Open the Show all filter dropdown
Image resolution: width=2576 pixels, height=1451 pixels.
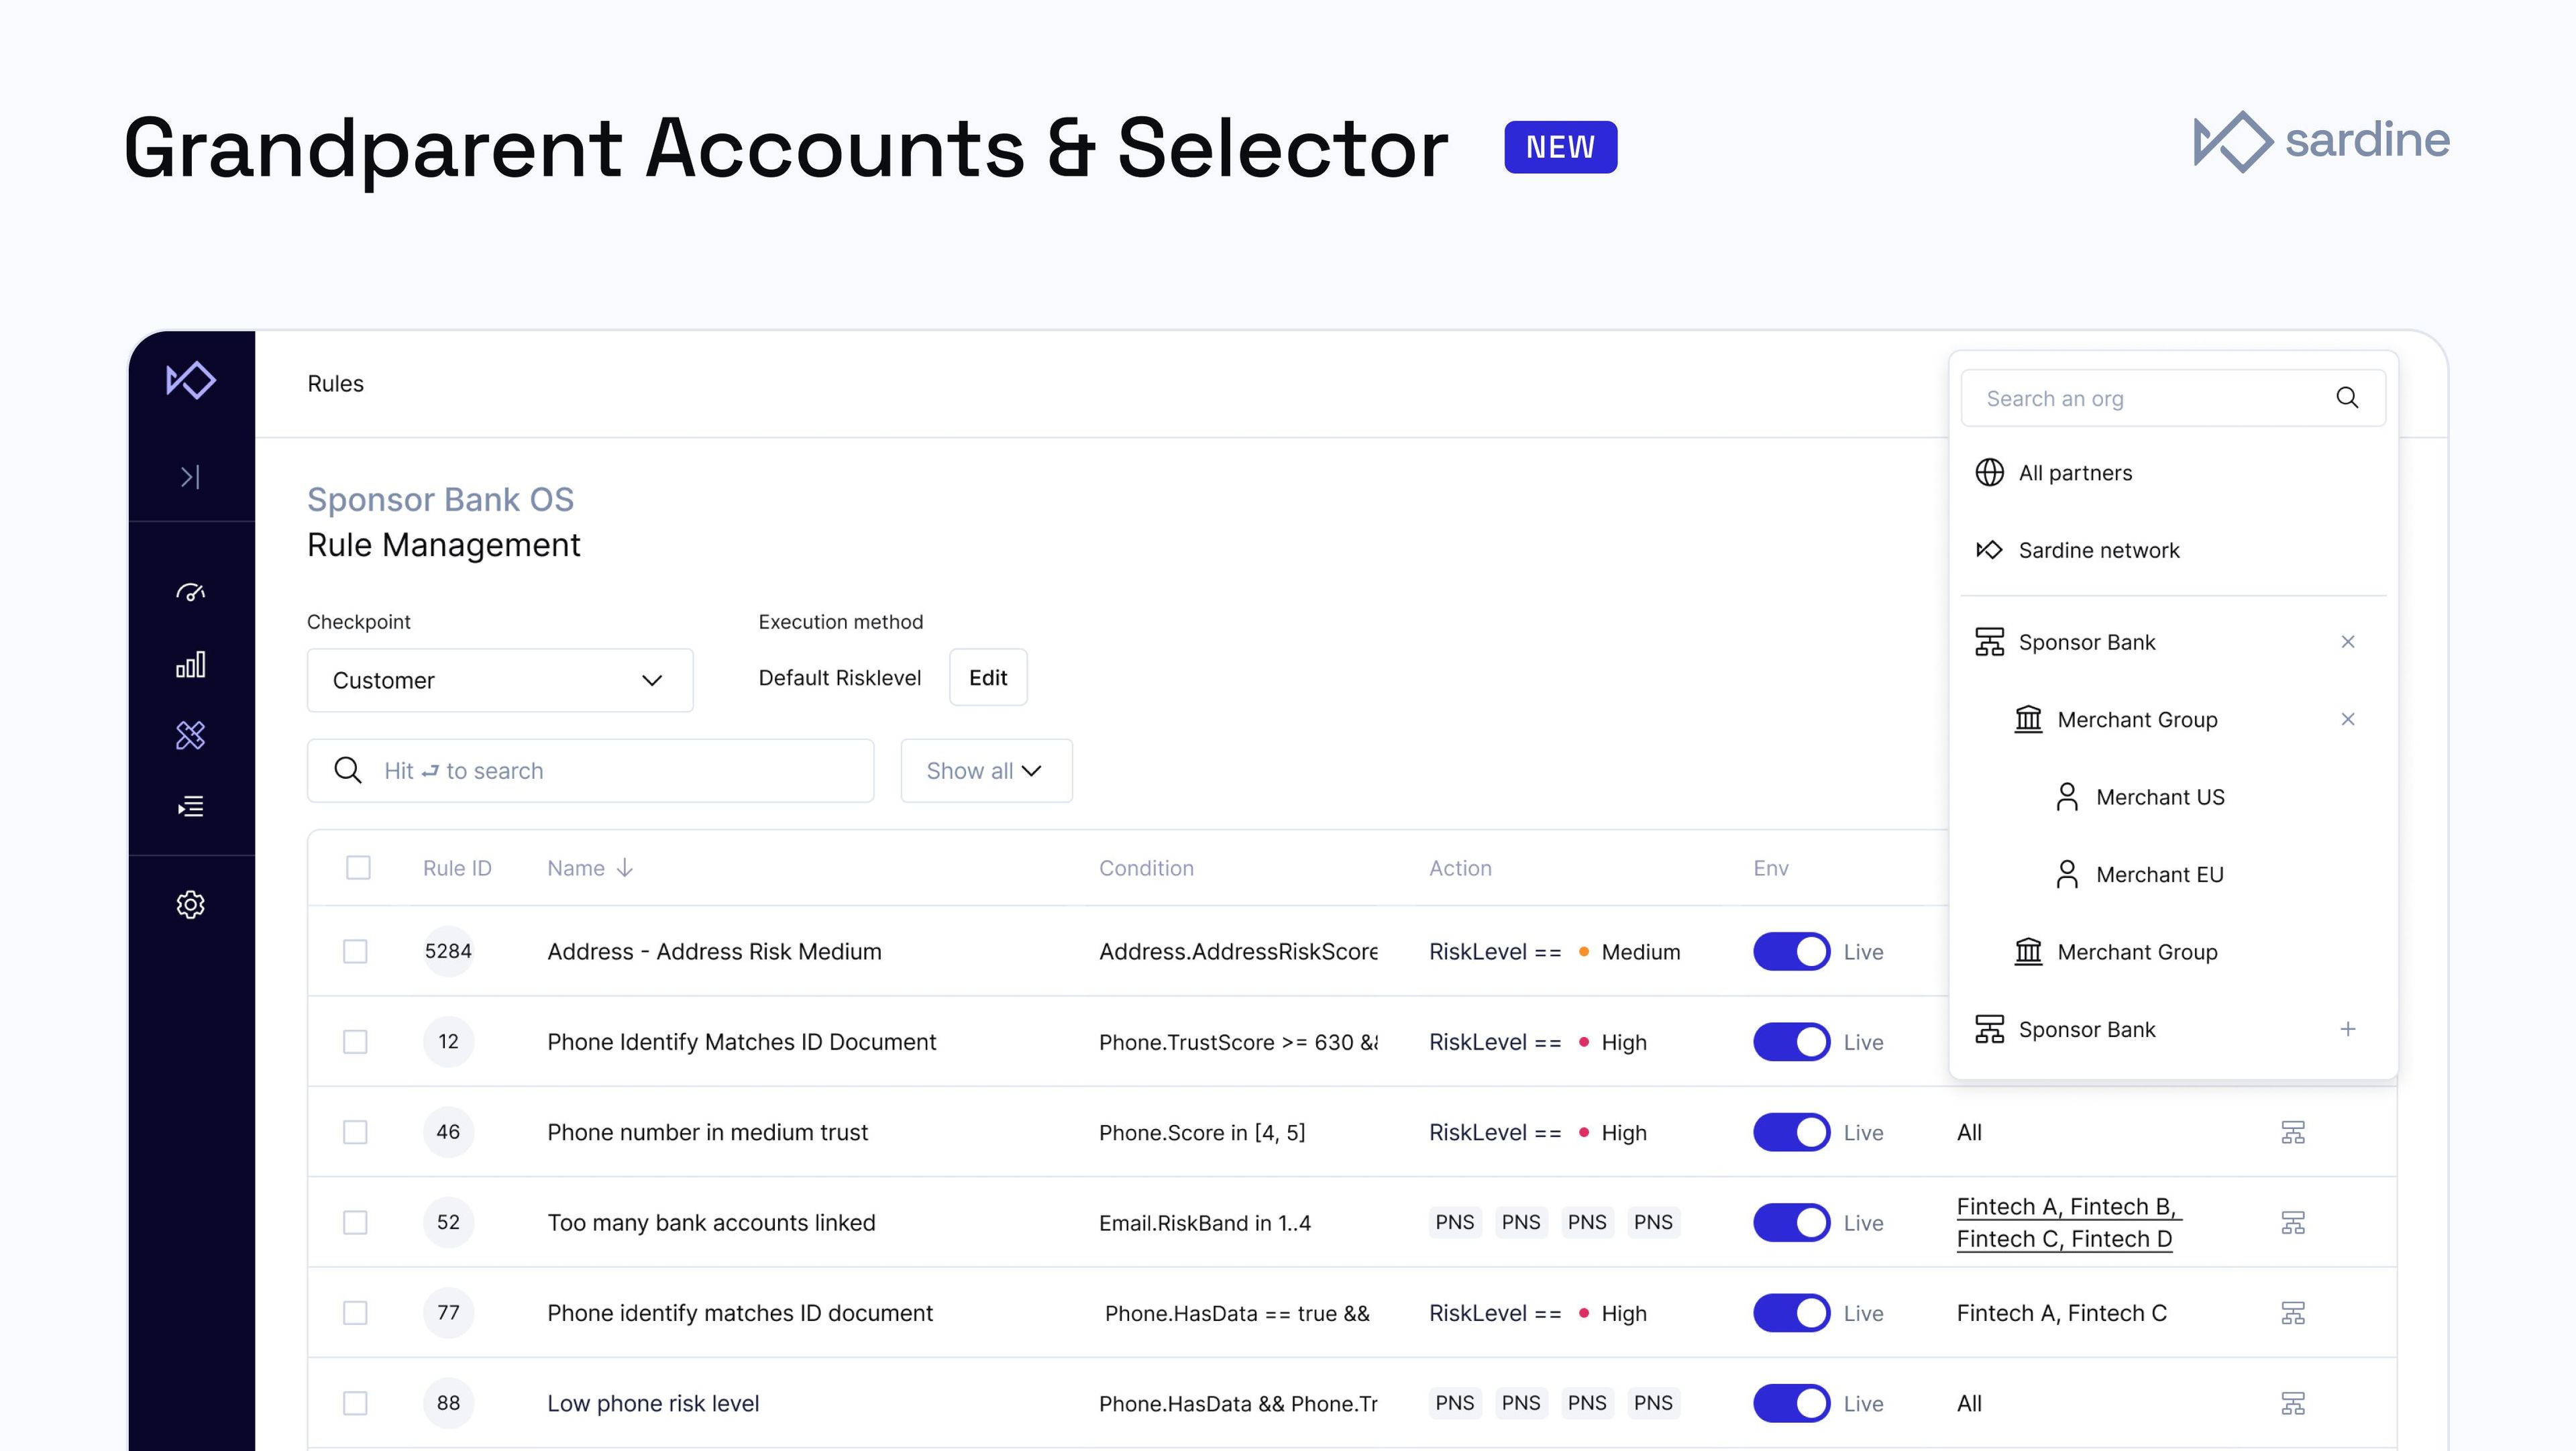point(986,770)
